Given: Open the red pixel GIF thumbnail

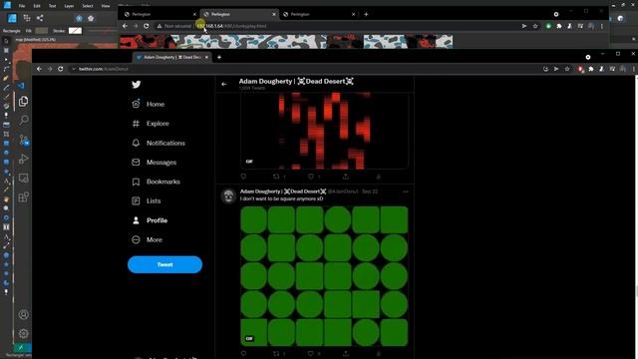Looking at the screenshot, I should (324, 131).
